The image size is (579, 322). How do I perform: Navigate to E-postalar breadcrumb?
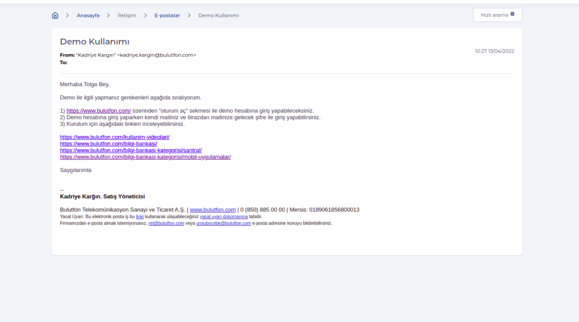[167, 15]
